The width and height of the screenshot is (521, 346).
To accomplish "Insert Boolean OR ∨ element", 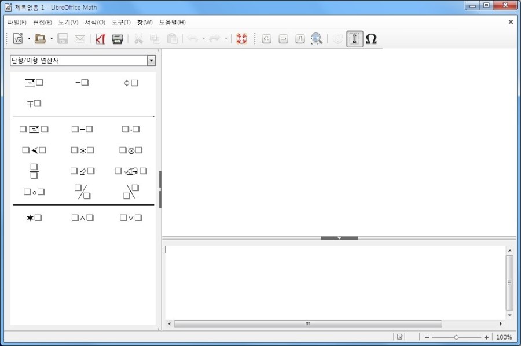I will [131, 218].
